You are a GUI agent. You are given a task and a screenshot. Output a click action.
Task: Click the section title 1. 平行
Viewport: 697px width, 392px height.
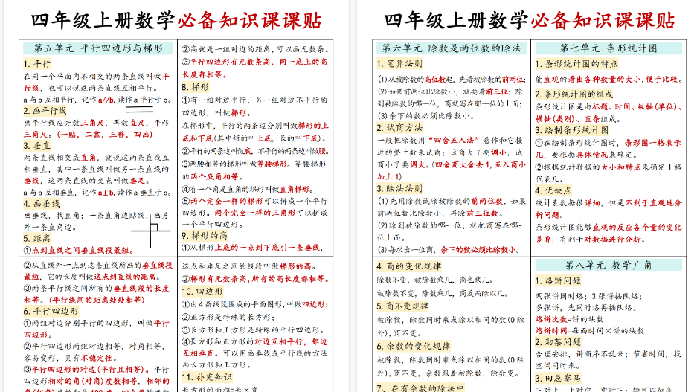tap(37, 63)
